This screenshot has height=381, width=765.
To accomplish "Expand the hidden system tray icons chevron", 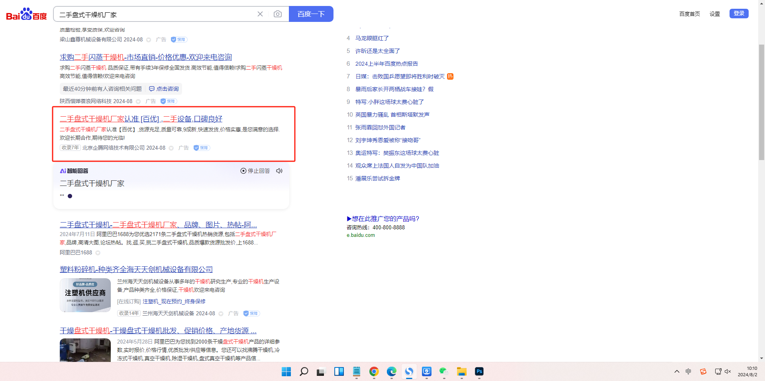I will (x=677, y=371).
